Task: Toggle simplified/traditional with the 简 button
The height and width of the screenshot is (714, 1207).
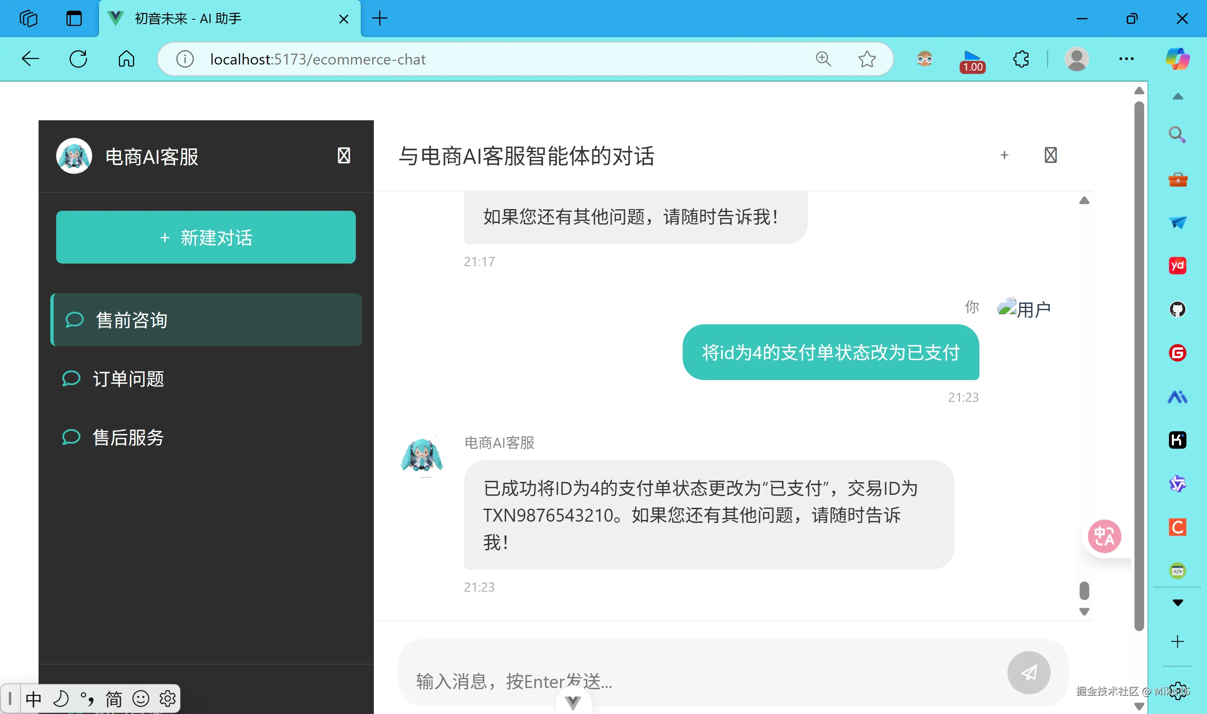Action: 114,698
